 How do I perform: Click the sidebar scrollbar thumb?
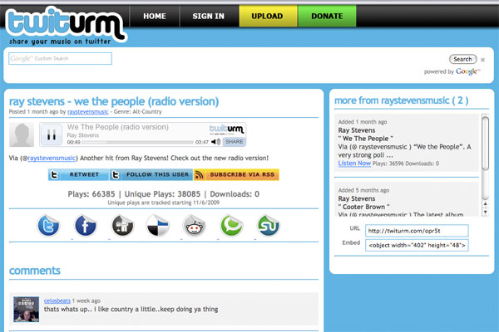point(486,143)
